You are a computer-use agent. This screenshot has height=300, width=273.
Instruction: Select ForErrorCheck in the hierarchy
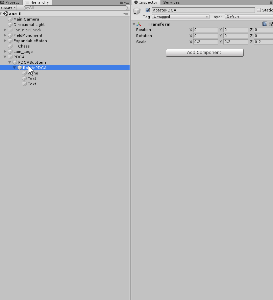click(27, 30)
